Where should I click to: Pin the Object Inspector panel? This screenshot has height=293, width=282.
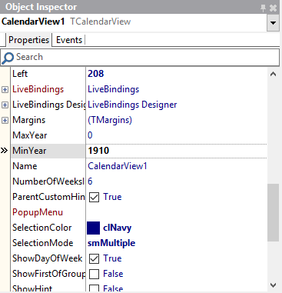point(263,8)
